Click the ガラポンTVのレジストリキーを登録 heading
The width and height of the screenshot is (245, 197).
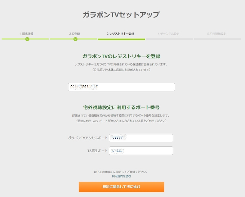pos(121,56)
